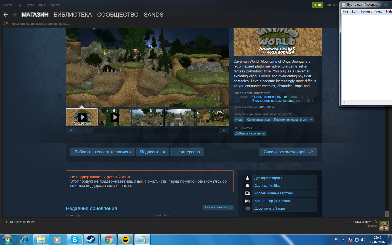Click Просмотреть все (9) updates button

coord(218,207)
